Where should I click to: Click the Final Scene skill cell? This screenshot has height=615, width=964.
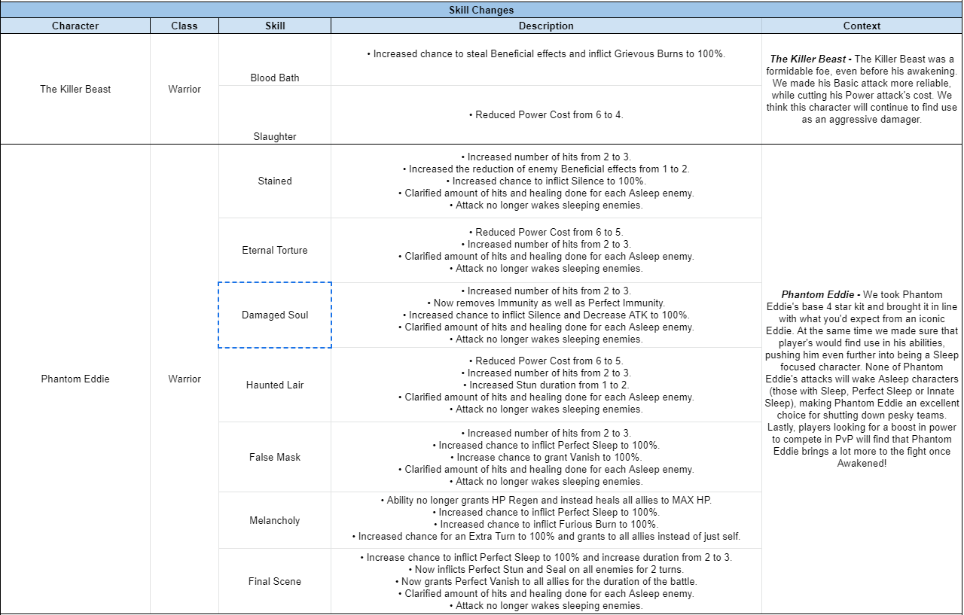tap(275, 581)
